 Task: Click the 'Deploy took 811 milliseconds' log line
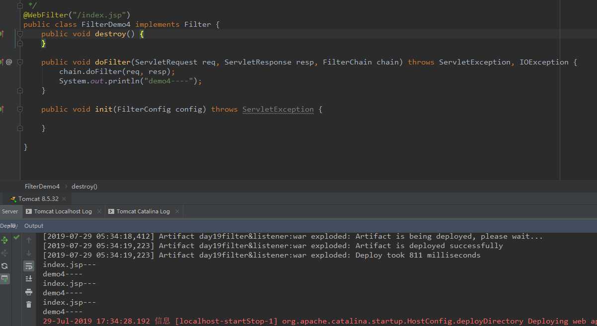262,255
